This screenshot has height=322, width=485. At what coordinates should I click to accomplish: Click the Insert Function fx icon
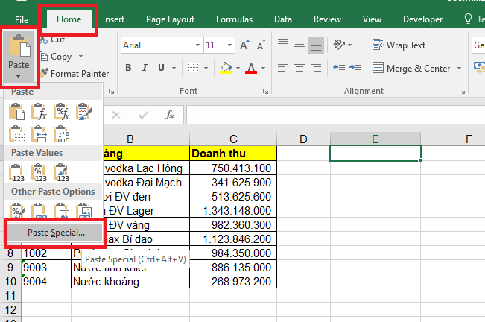coord(170,115)
